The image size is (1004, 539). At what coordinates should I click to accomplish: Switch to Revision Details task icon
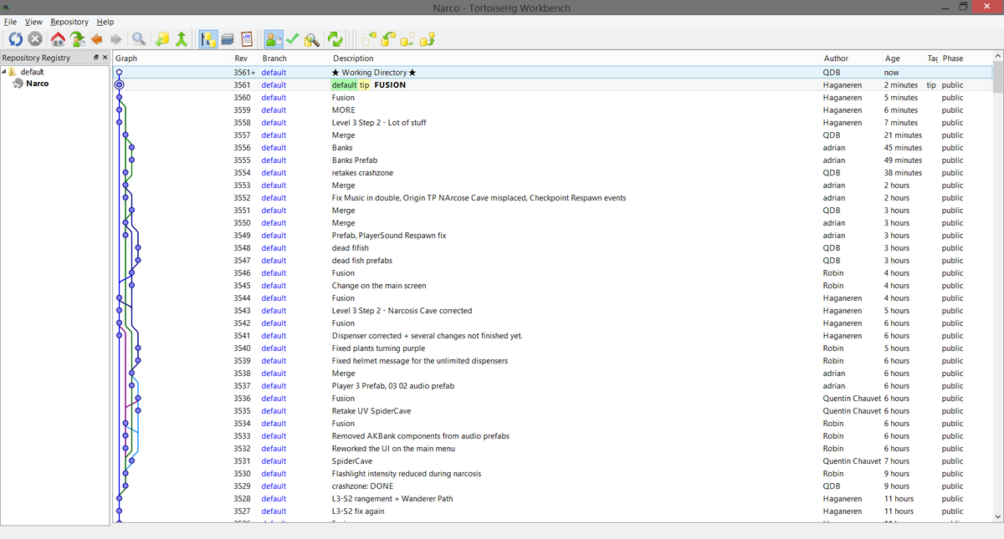click(273, 39)
